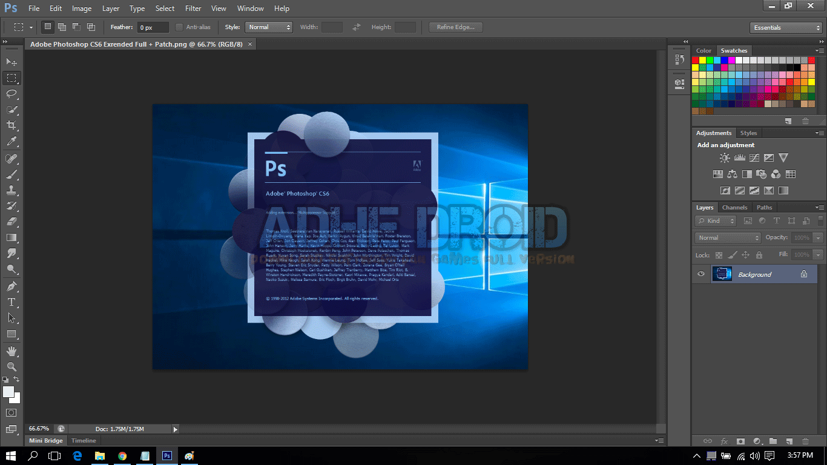Enable Add to selection mode
Screen dimensions: 827x465
(62, 27)
